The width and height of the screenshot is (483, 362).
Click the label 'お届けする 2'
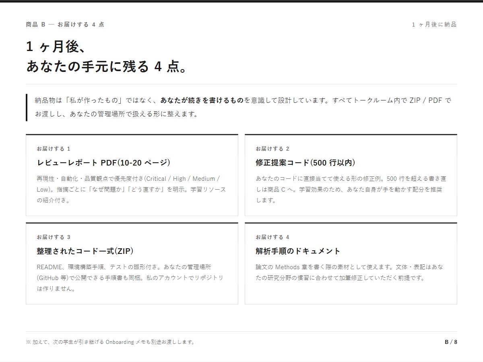click(x=272, y=149)
